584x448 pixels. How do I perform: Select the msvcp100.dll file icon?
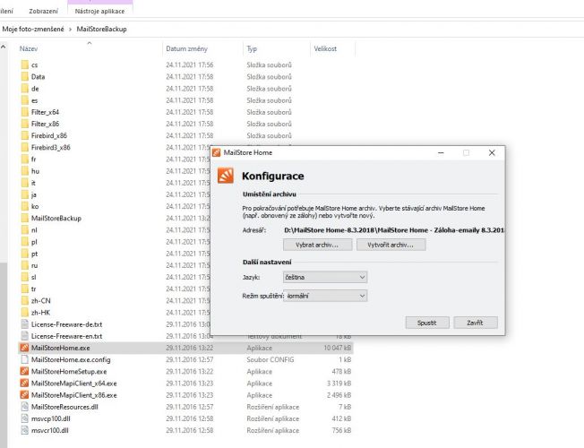[x=24, y=418]
